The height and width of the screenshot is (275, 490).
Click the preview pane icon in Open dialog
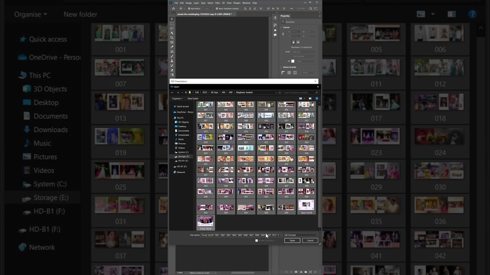[x=310, y=99]
